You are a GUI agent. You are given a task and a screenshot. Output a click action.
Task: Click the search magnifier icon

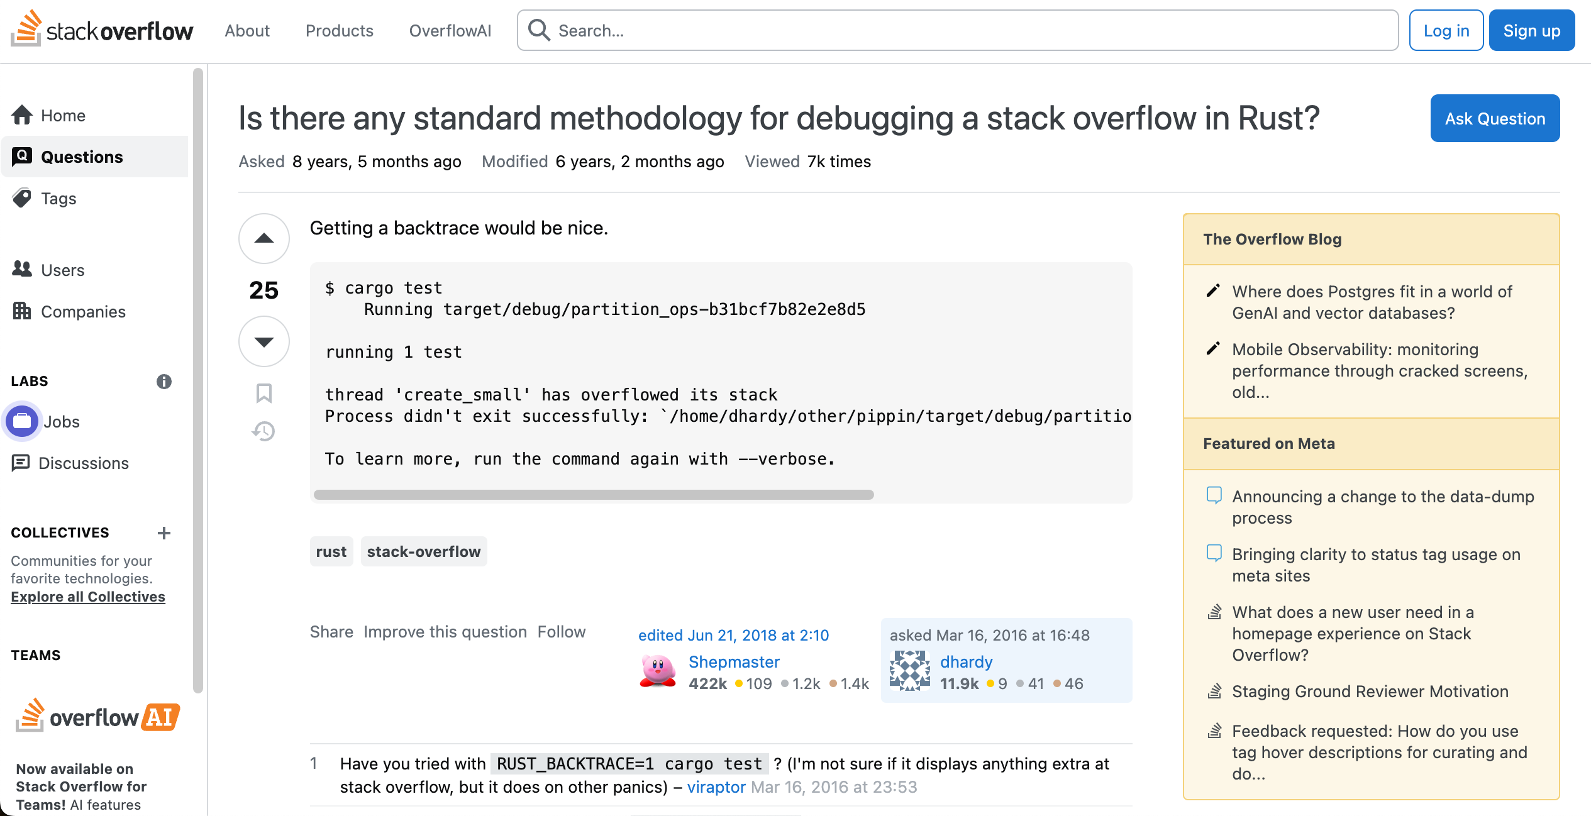tap(539, 30)
